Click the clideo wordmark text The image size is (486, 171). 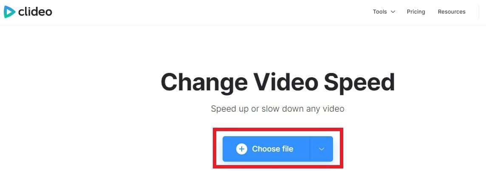(x=35, y=12)
